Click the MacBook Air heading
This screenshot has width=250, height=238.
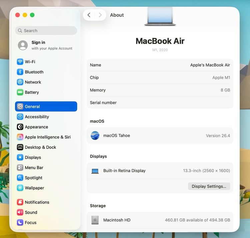(x=160, y=41)
